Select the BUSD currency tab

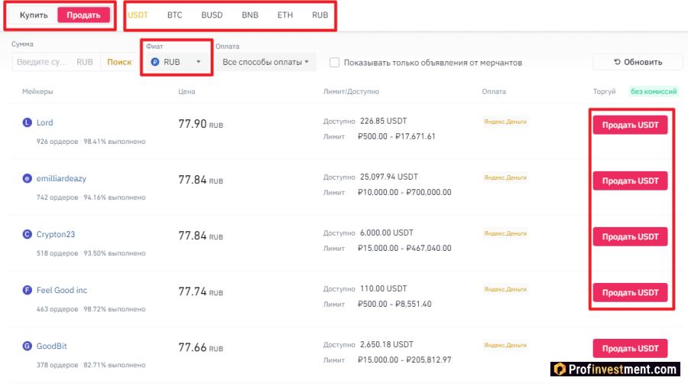[212, 15]
